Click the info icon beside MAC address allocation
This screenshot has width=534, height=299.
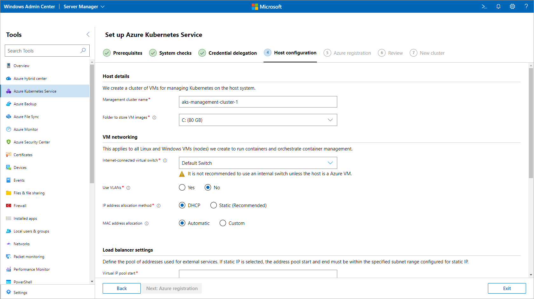[x=147, y=224]
